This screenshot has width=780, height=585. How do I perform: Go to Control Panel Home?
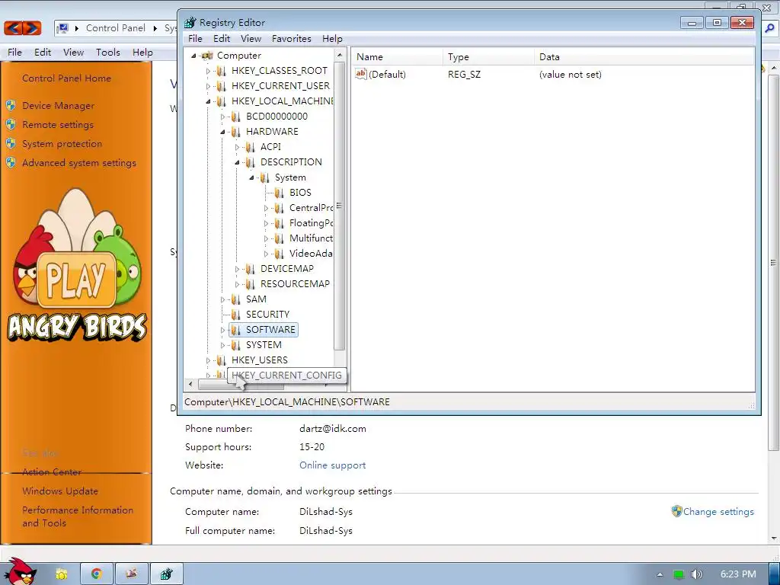(67, 78)
